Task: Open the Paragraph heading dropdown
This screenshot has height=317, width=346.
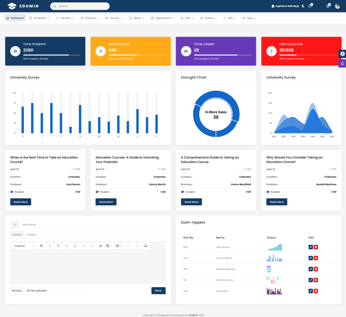Action: 24,246
